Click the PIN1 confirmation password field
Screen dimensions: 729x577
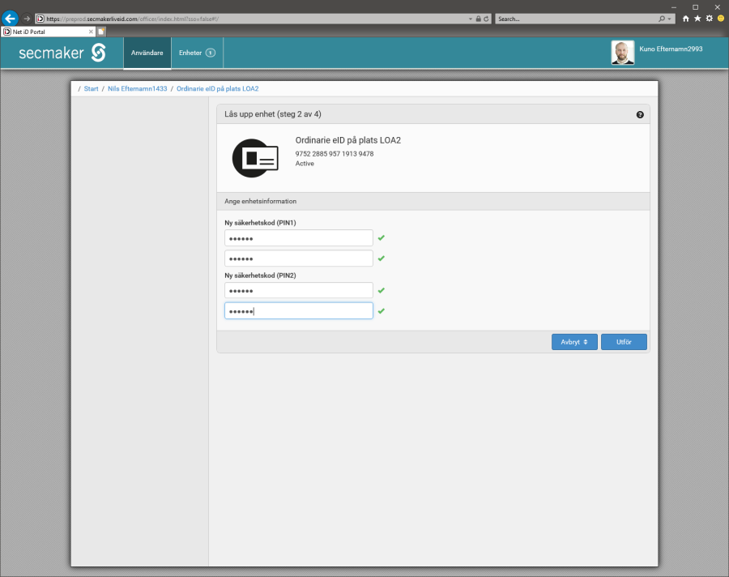click(x=298, y=259)
